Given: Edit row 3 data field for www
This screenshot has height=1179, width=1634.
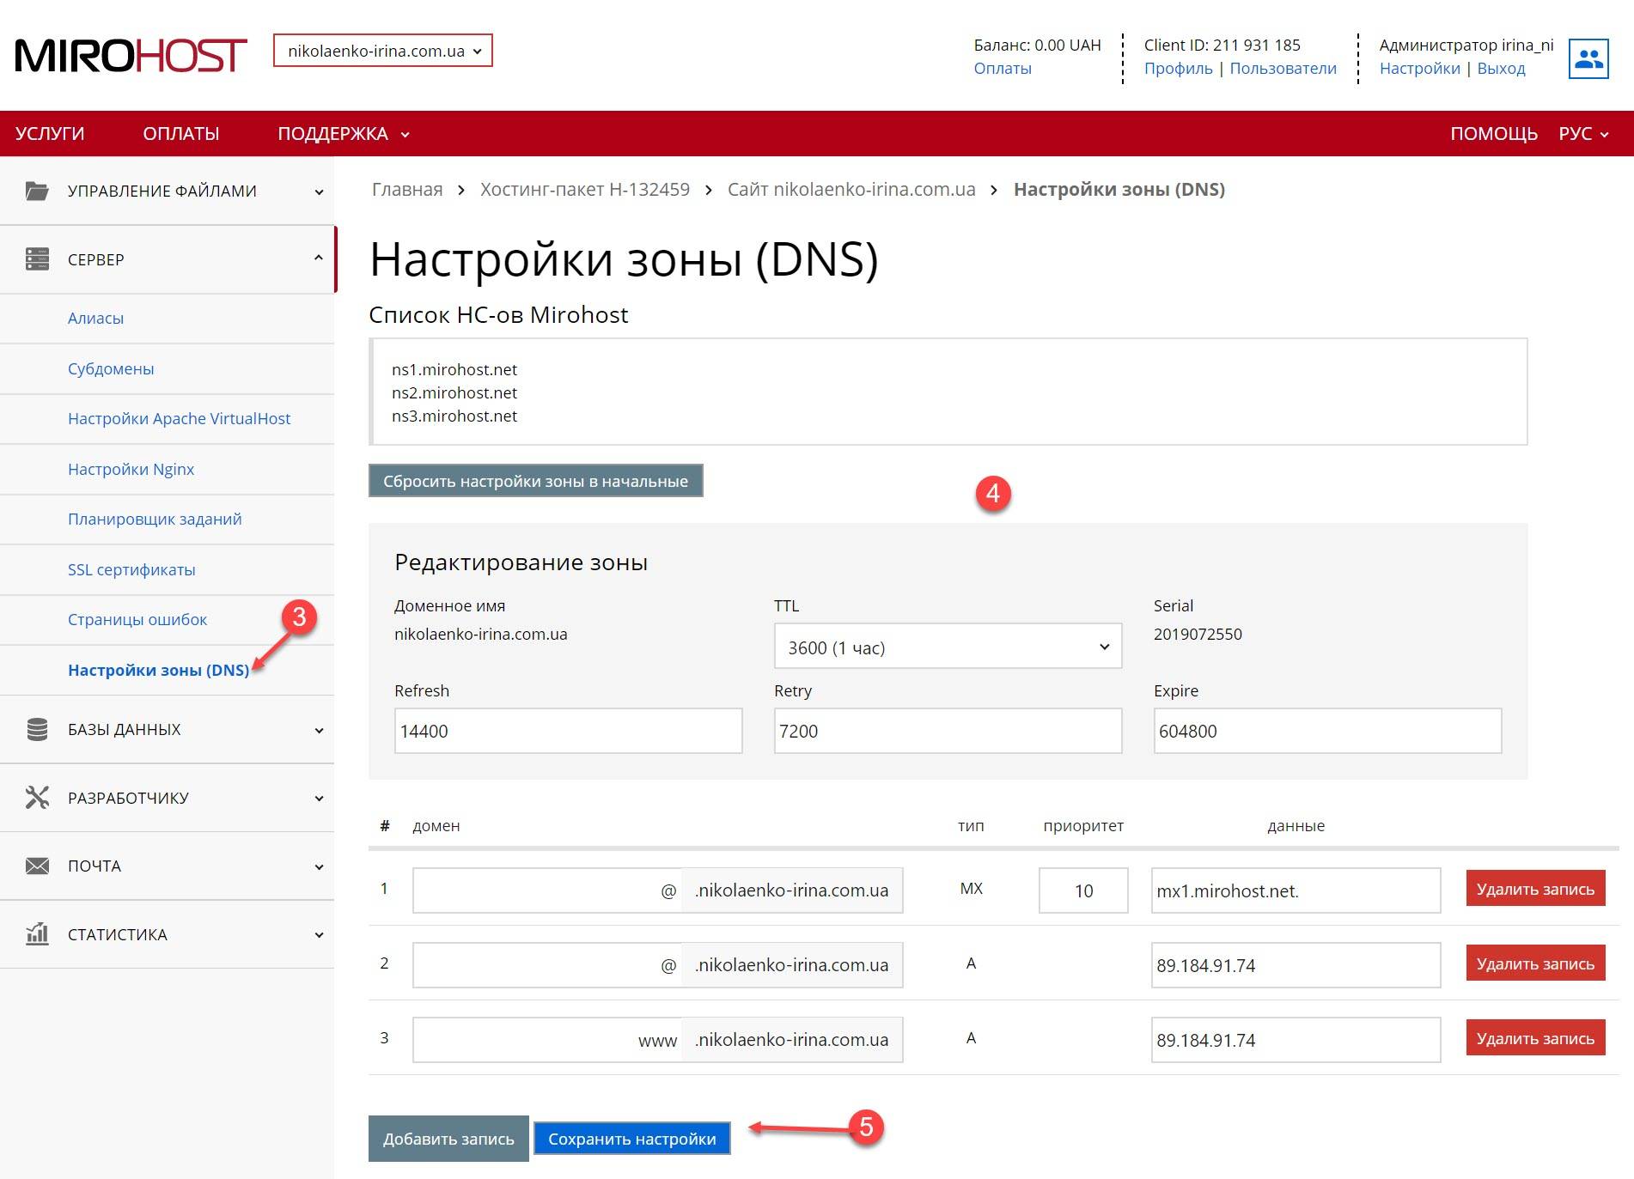Looking at the screenshot, I should [x=1296, y=1040].
